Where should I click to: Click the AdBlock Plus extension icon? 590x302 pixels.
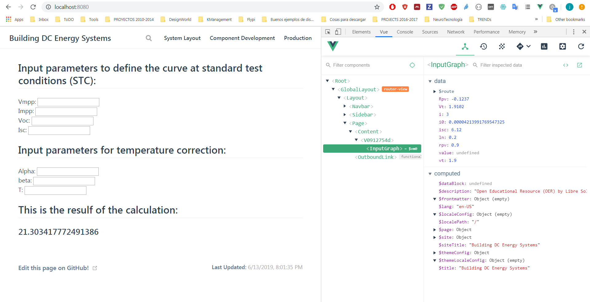tap(454, 7)
